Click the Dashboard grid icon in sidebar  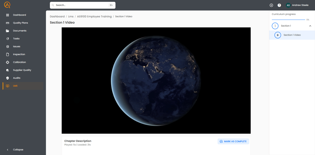click(x=8, y=15)
